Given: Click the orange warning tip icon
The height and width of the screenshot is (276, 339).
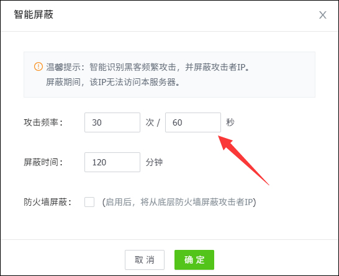Looking at the screenshot, I should pyautogui.click(x=38, y=67).
